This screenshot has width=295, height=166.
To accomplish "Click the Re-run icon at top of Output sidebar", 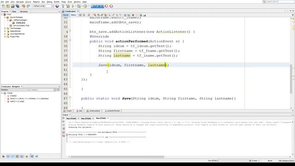I will point(64,118).
